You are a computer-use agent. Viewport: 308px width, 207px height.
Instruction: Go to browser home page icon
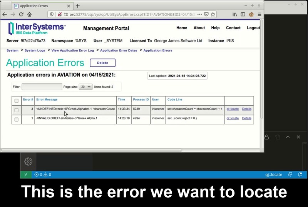point(30,14)
